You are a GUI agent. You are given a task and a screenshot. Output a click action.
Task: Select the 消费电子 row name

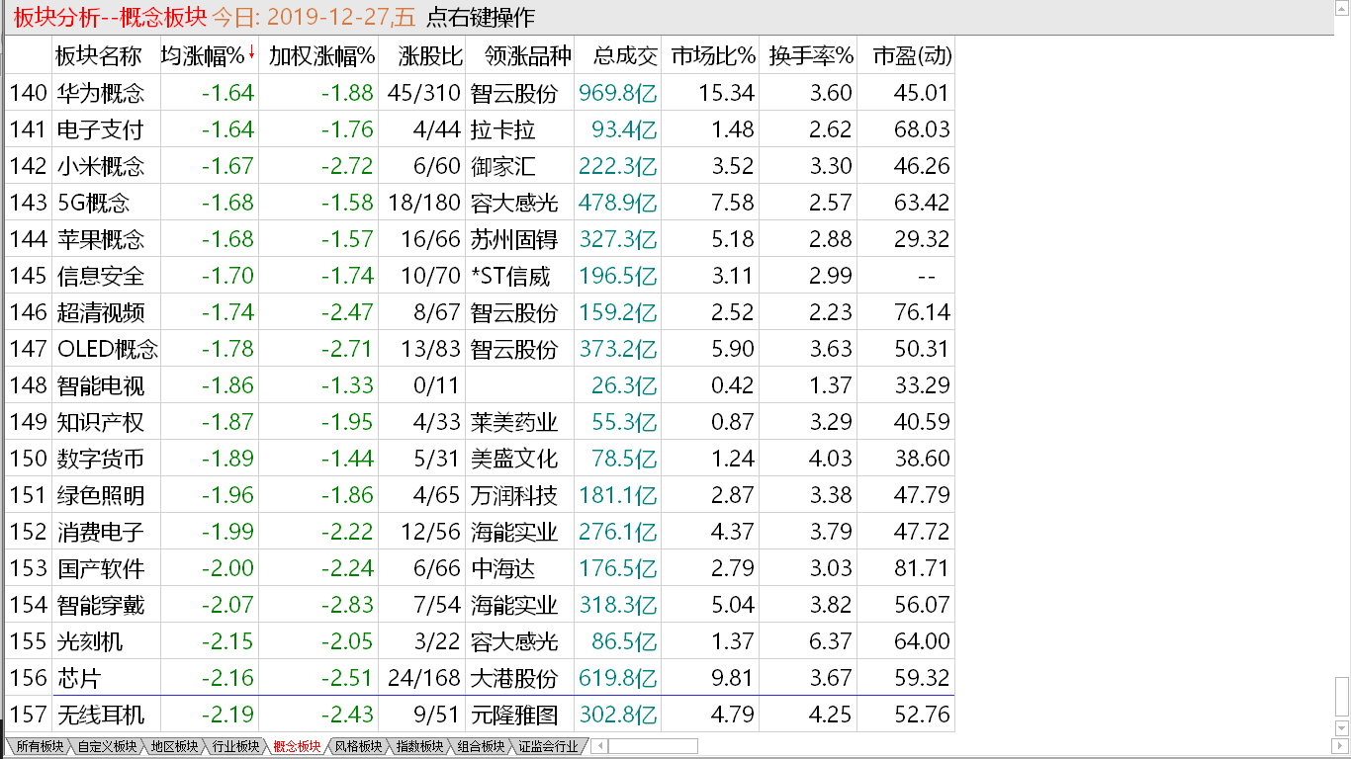100,532
